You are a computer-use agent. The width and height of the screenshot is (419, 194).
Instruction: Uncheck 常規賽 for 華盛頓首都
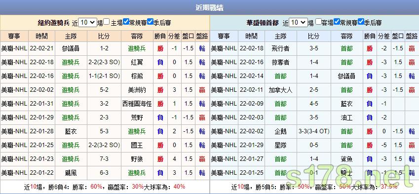pyautogui.click(x=337, y=22)
